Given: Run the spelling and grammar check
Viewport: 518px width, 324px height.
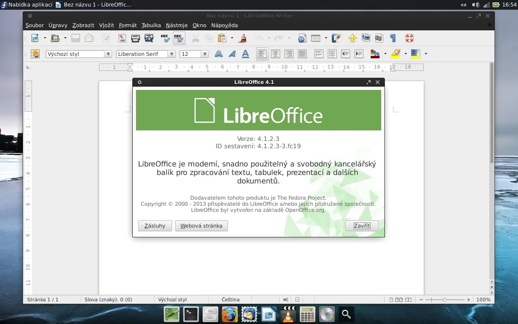Looking at the screenshot, I should (164, 38).
